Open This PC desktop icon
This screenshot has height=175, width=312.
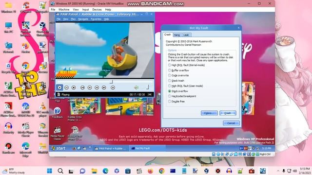pos(8,28)
